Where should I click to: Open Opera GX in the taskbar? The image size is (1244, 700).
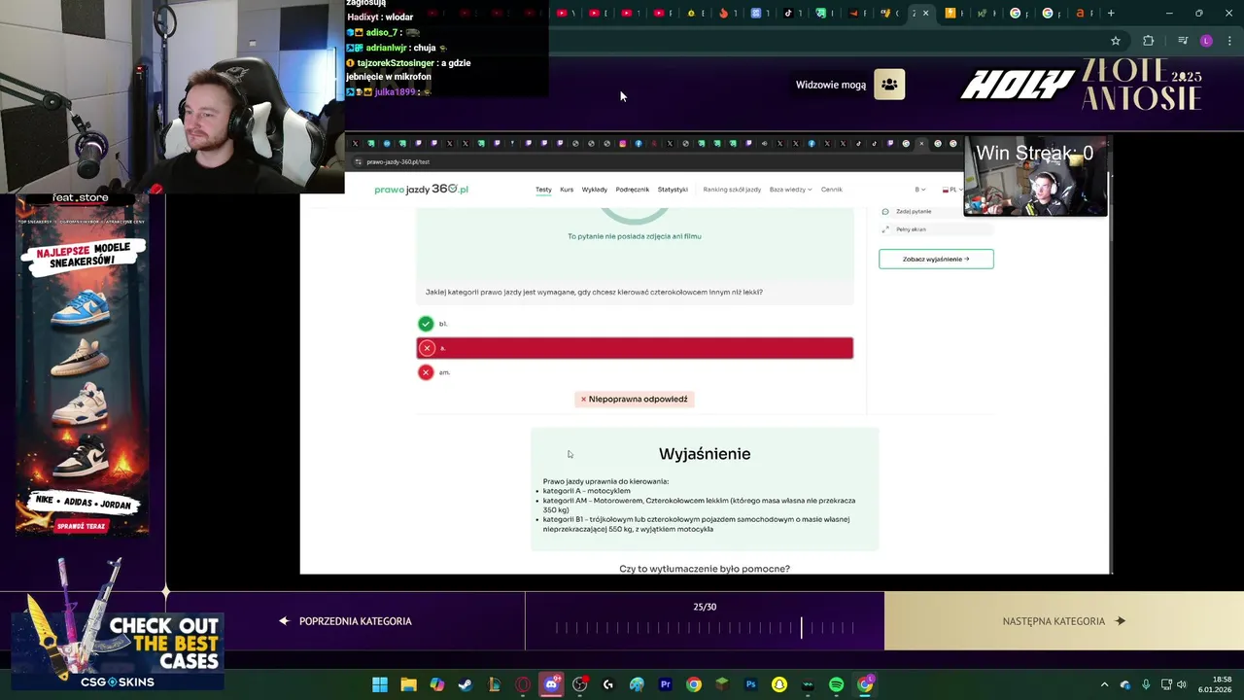pyautogui.click(x=523, y=684)
